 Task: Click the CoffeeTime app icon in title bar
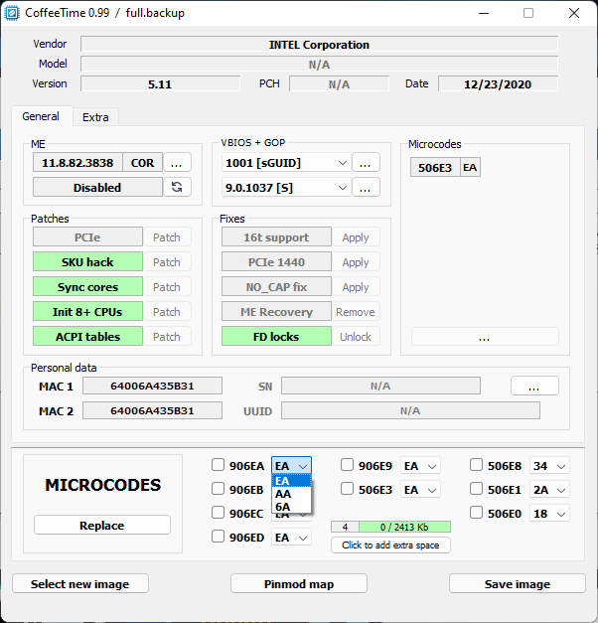click(x=12, y=13)
